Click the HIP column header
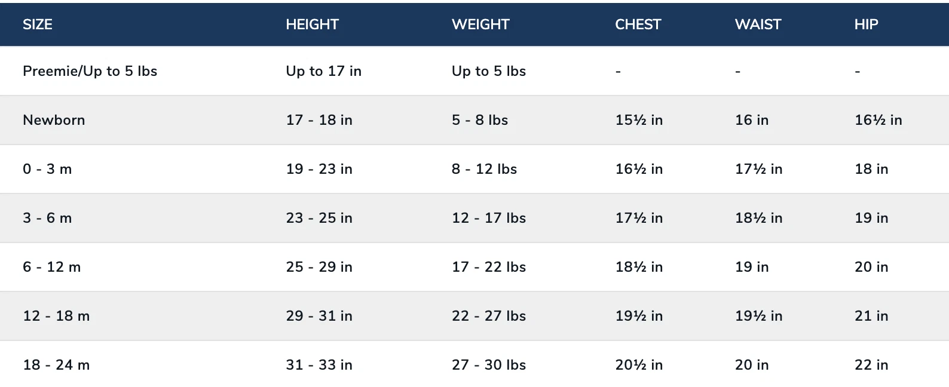This screenshot has width=949, height=387. coord(866,24)
